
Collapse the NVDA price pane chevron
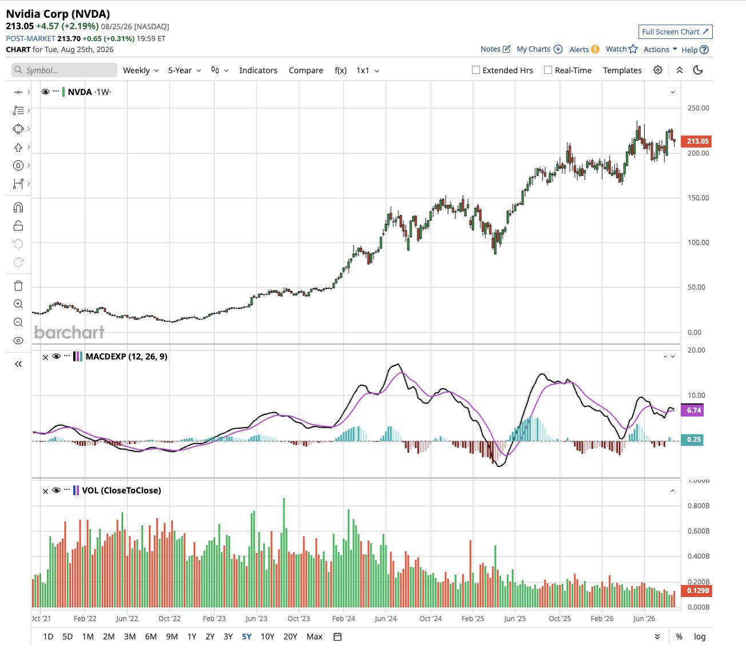673,92
